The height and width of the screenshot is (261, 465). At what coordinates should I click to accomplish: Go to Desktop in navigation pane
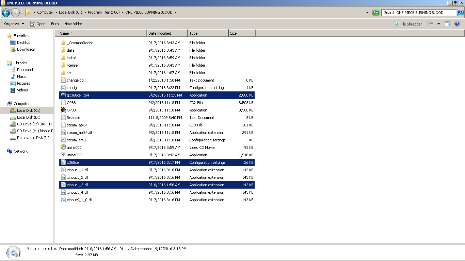click(24, 42)
